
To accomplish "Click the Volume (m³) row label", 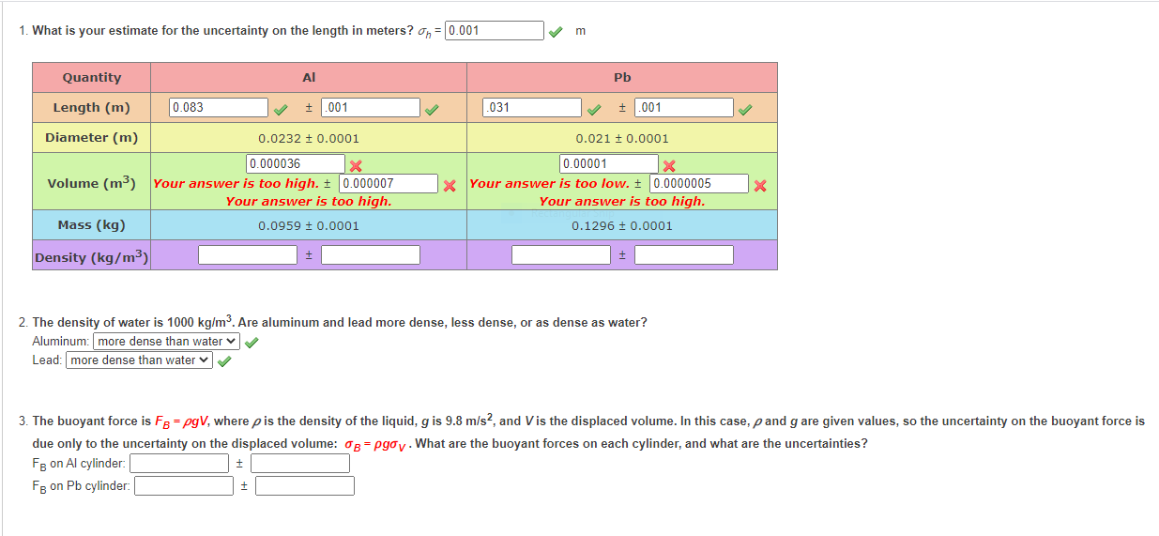I will (x=92, y=182).
